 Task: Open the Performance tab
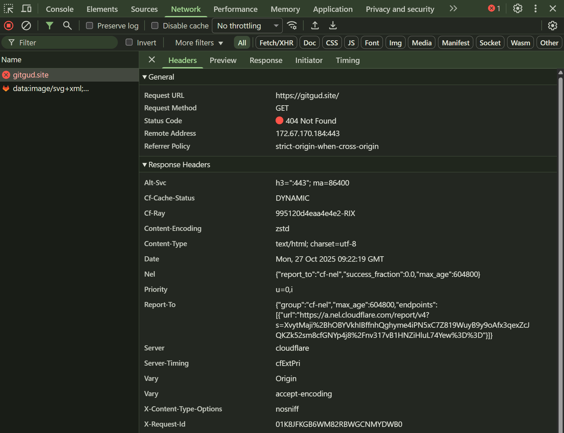pyautogui.click(x=236, y=9)
